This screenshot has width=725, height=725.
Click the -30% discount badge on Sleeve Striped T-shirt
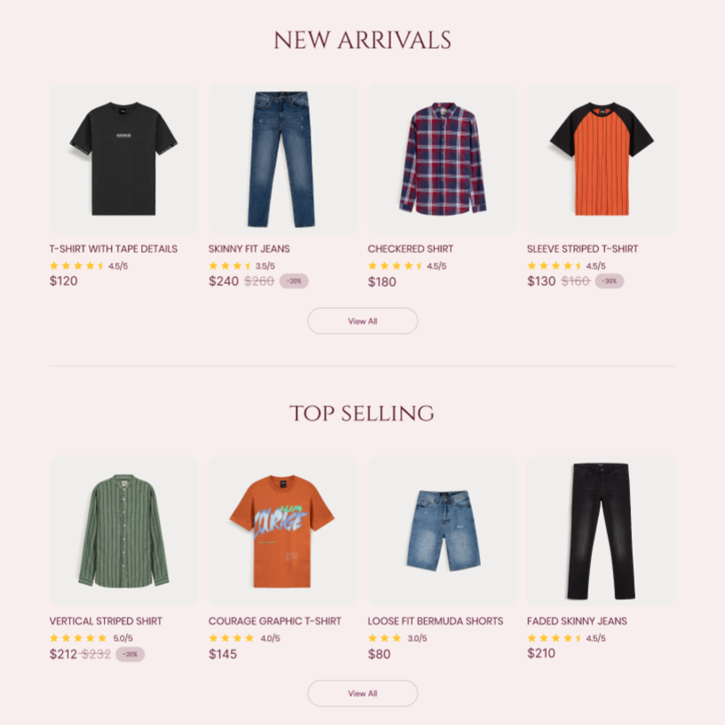(x=610, y=281)
